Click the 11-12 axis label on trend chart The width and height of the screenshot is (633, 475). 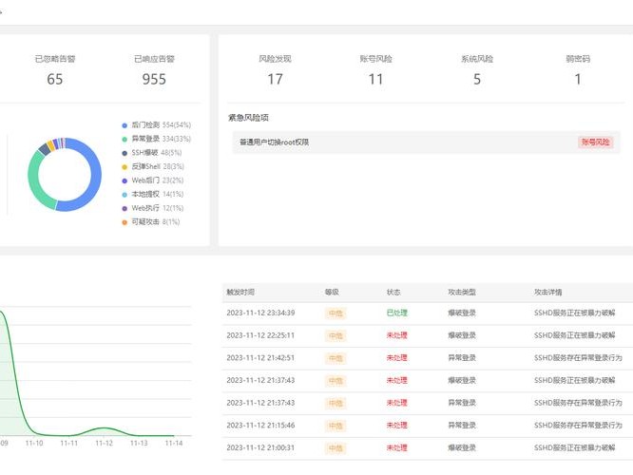coord(104,443)
